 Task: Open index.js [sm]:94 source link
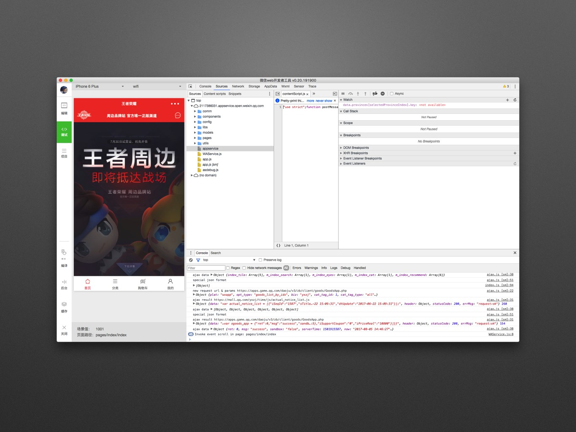(x=499, y=285)
